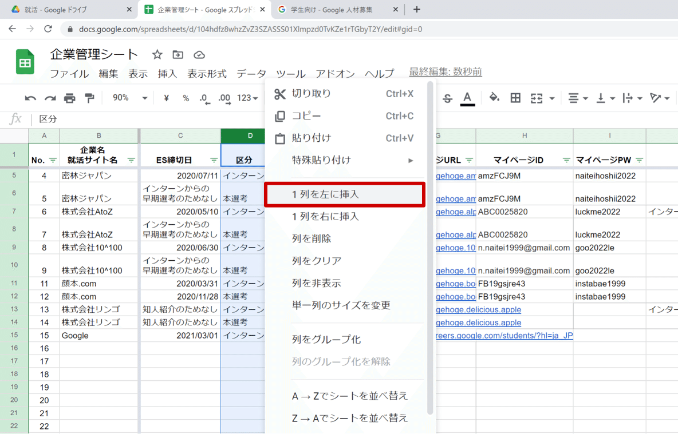Decrease decimal places icon

[204, 99]
